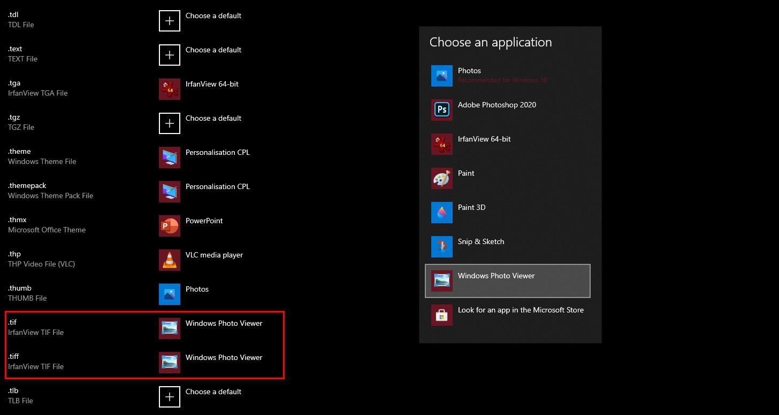Select Windows Photo Viewer in the list
779x415 pixels.
tap(508, 281)
